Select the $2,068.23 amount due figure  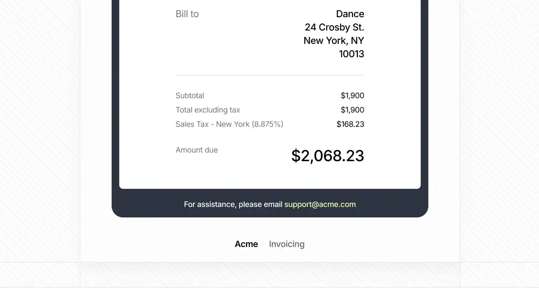[328, 156]
